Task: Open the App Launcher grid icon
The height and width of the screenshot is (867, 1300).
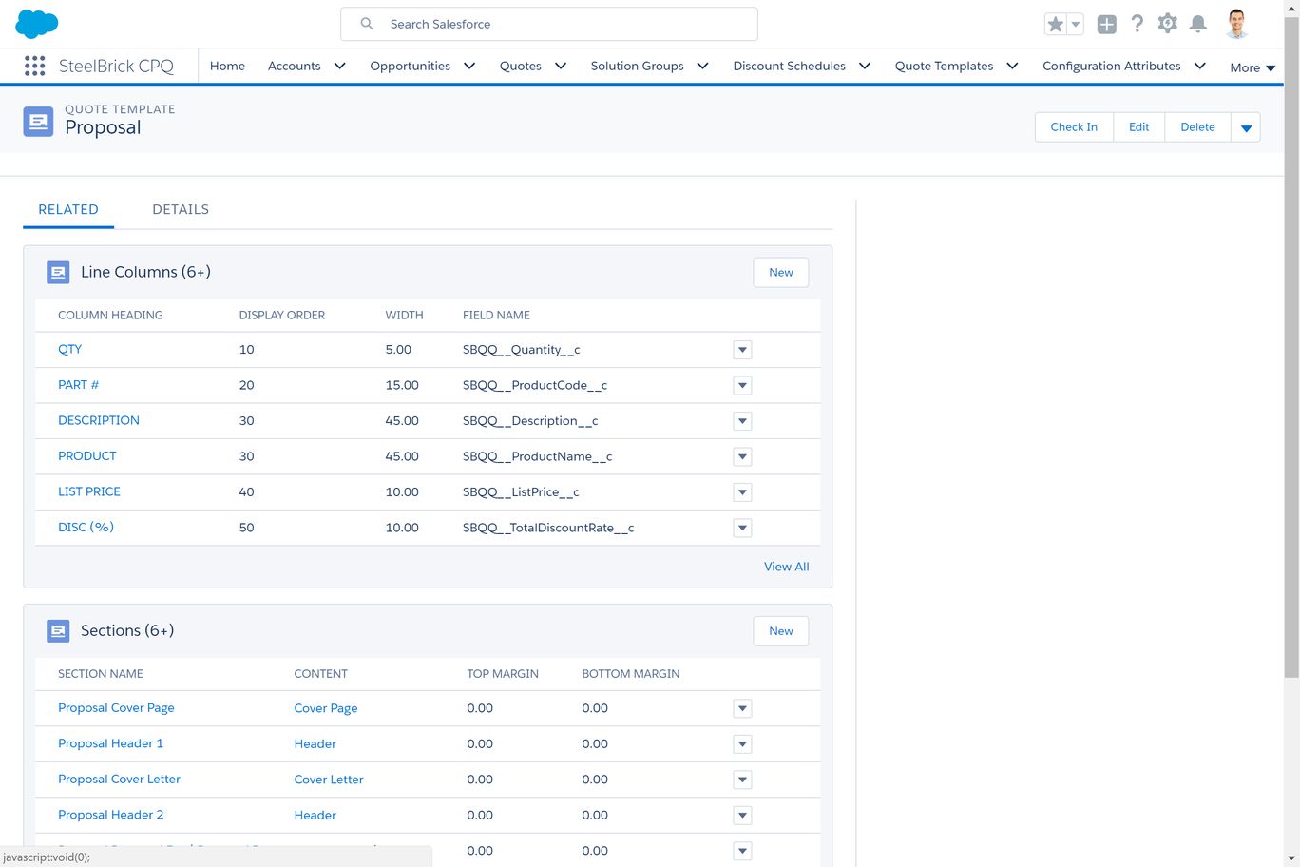Action: tap(35, 66)
